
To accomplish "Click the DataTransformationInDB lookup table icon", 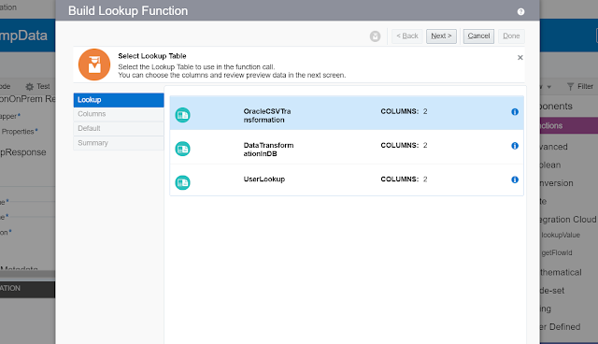I will click(183, 149).
